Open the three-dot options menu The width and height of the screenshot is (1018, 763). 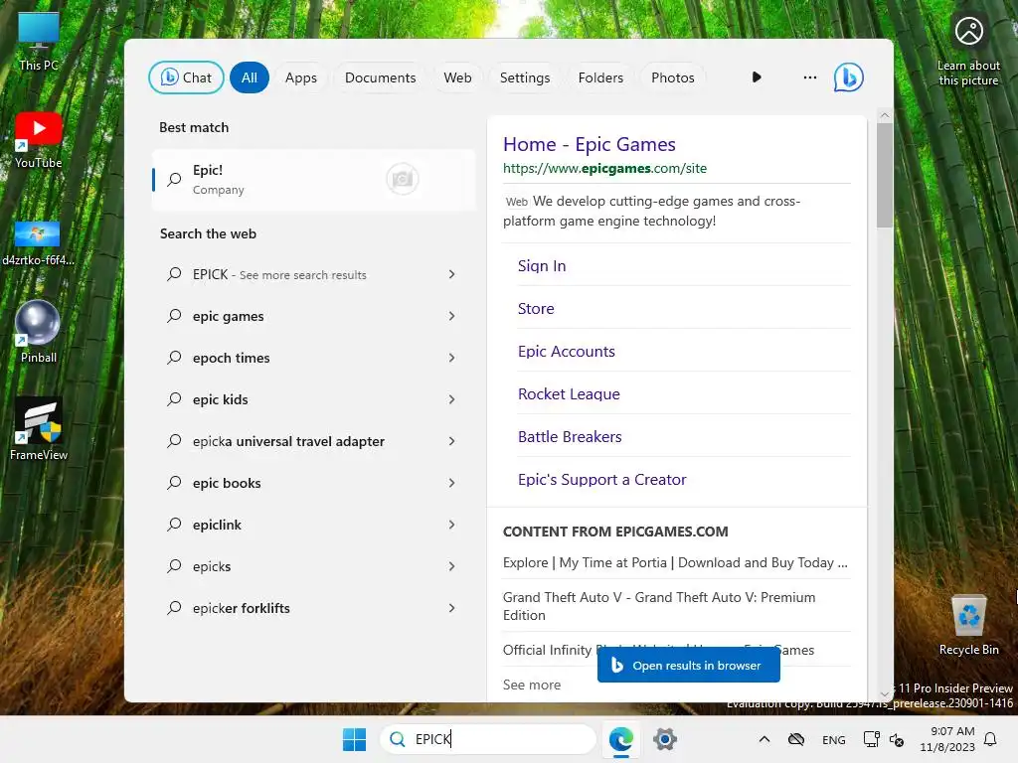click(x=809, y=77)
